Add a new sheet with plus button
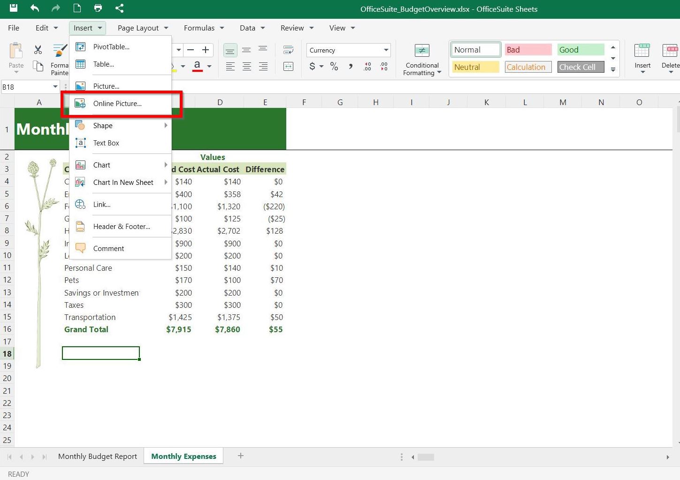 pyautogui.click(x=241, y=456)
